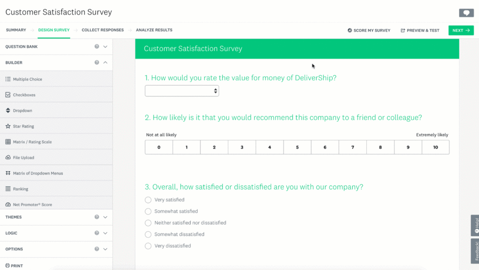Open Preview & Test
The height and width of the screenshot is (270, 479).
click(420, 30)
